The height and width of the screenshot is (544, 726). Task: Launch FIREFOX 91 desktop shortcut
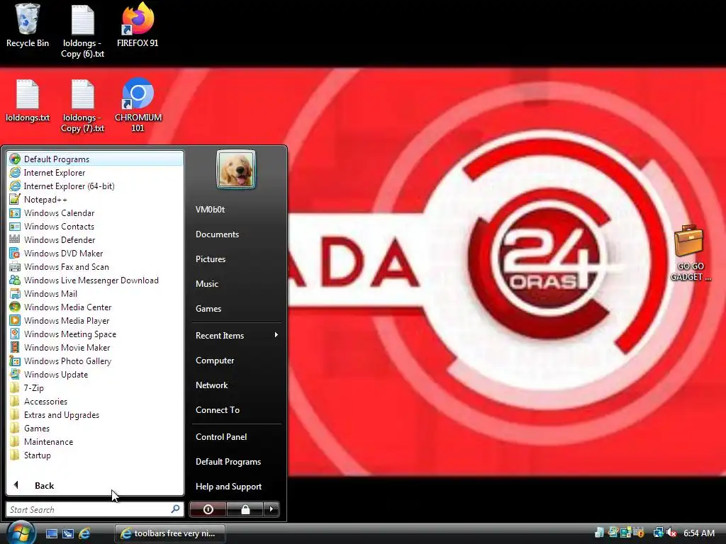click(138, 25)
